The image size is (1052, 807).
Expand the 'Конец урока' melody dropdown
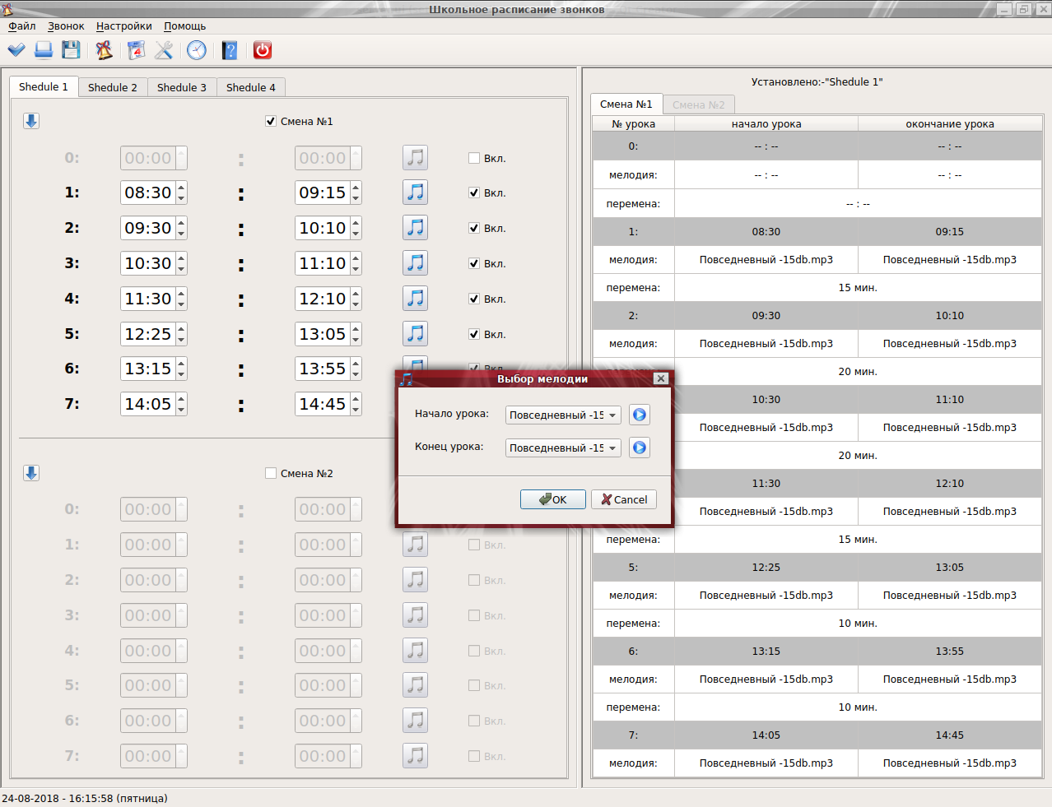(x=563, y=448)
